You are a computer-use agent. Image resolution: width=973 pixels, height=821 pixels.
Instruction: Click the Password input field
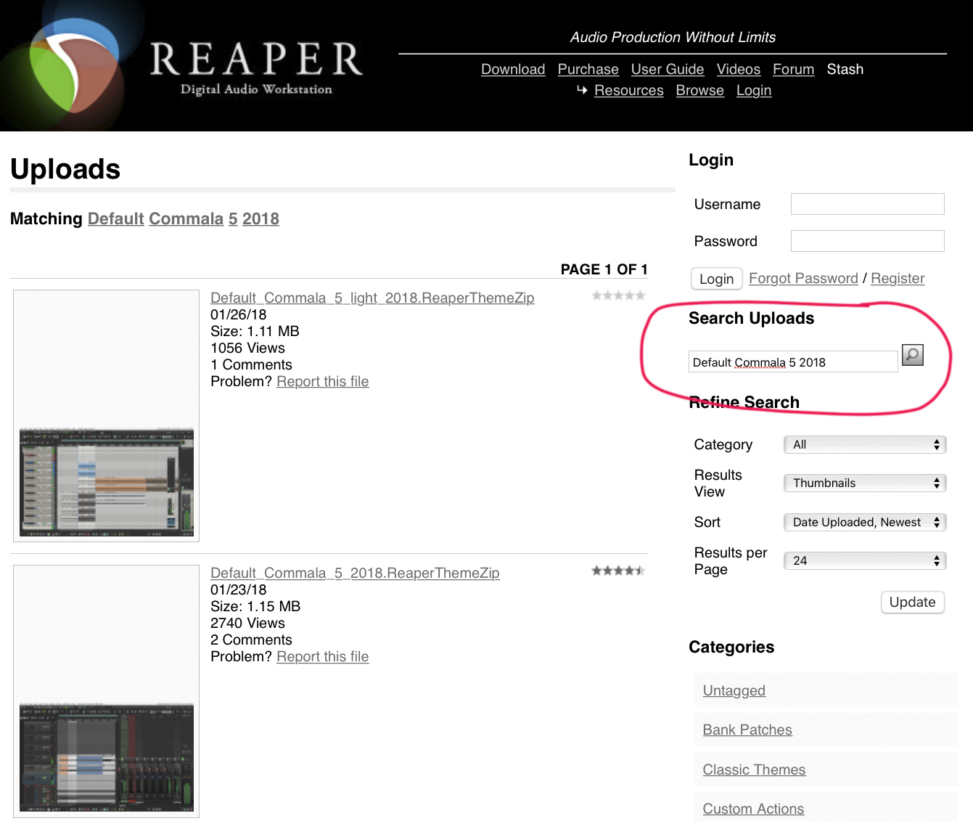[867, 241]
